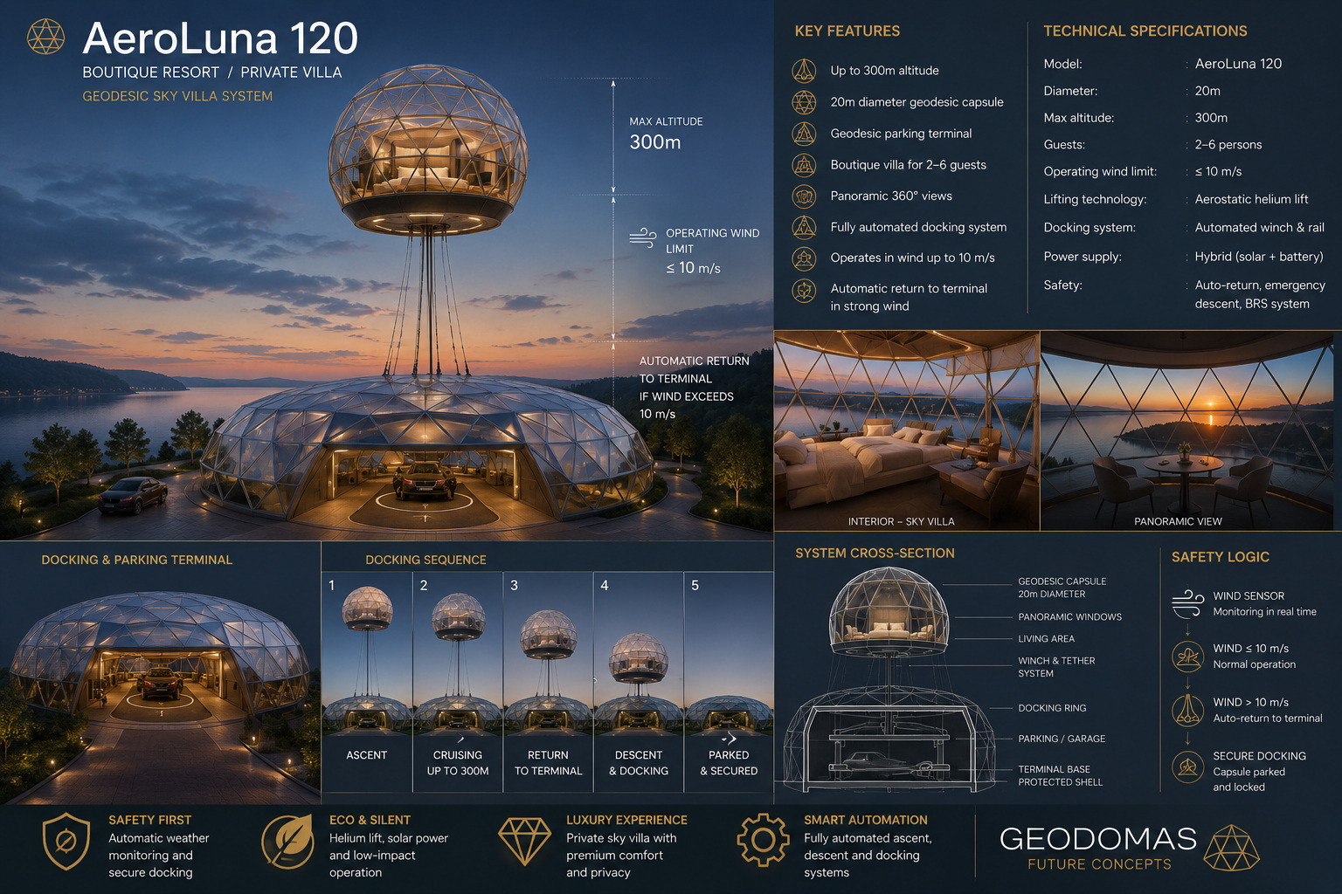Click the 'BOUTIQUE RESORT / PRIVATE VILLA' subtitle

coord(212,72)
